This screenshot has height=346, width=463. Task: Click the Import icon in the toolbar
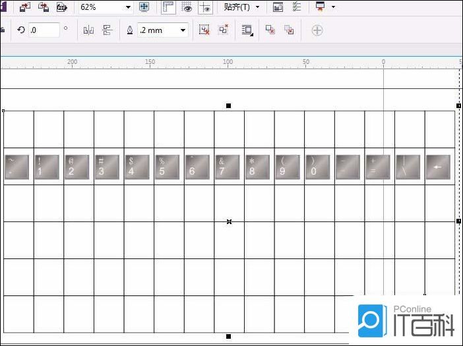pos(25,7)
